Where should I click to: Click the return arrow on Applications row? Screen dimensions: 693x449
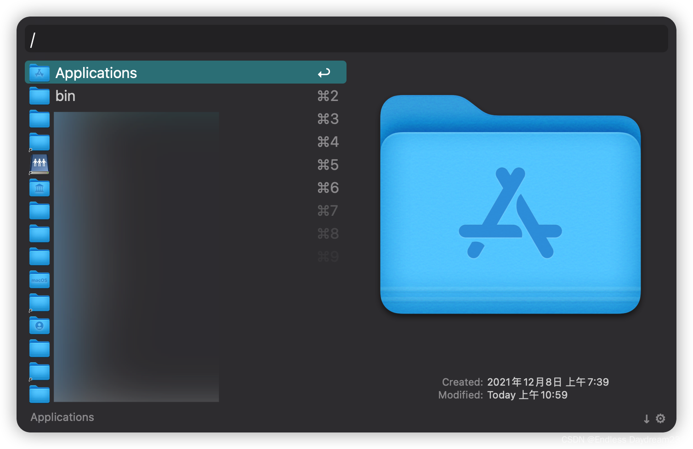pos(324,73)
